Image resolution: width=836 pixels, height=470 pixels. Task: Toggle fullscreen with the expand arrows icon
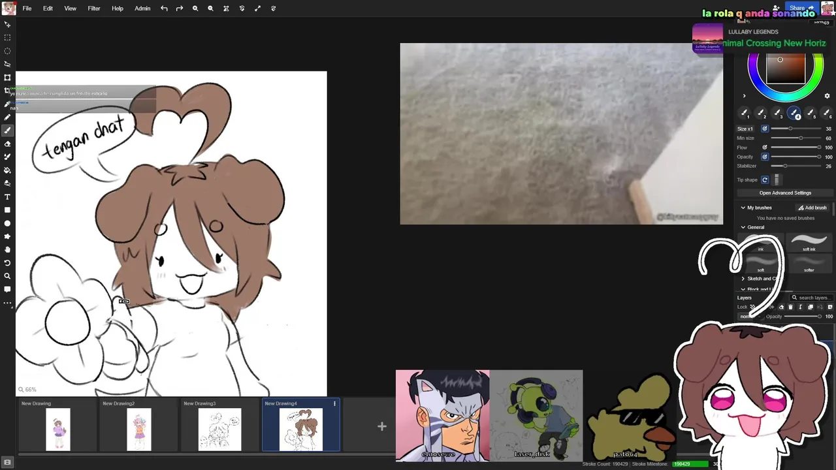pyautogui.click(x=257, y=8)
